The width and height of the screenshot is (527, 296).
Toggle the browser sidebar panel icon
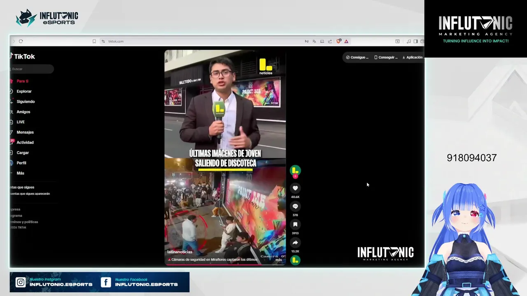415,41
